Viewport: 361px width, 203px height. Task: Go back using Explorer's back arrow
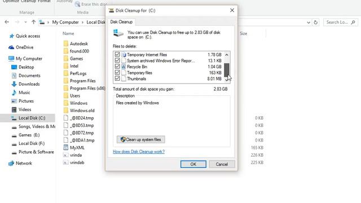pyautogui.click(x=7, y=22)
